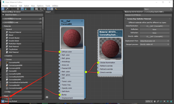The image size is (174, 104).
Task: Delete selected with trash can icon
Action: (18, 9)
